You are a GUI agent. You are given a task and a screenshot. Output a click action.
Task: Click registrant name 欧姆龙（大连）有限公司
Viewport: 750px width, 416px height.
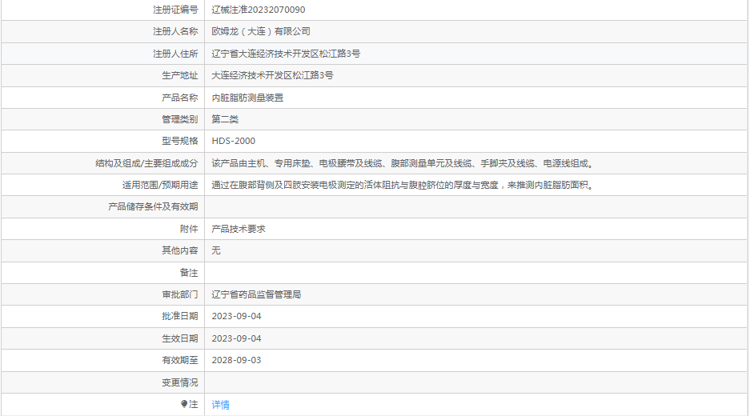(x=261, y=31)
